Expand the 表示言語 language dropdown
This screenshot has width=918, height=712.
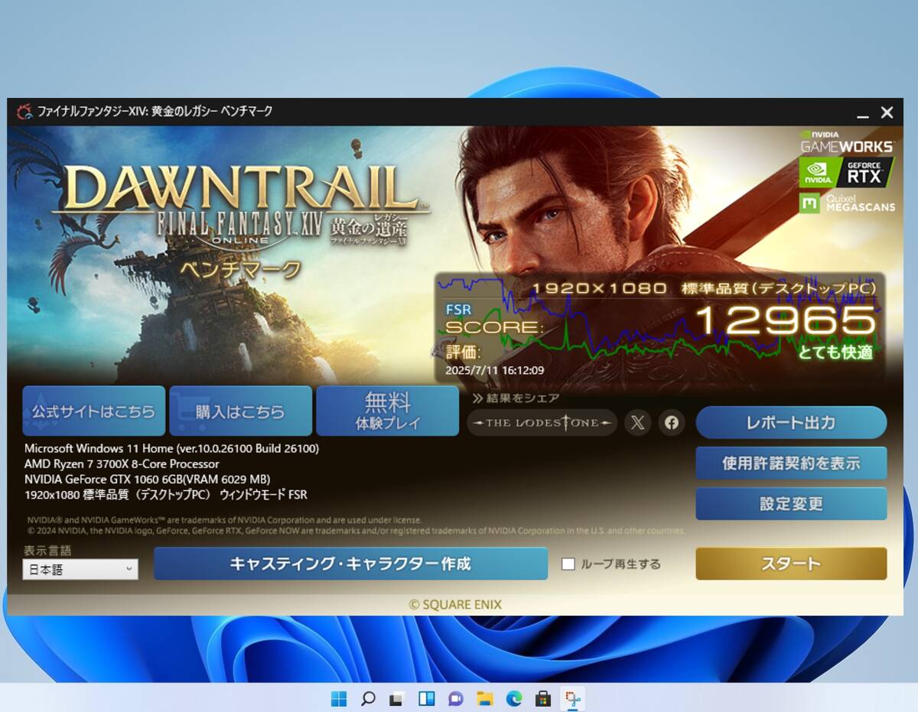80,569
